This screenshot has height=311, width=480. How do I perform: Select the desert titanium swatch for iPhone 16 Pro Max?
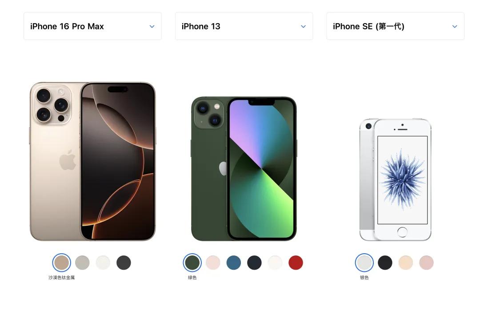tap(61, 263)
